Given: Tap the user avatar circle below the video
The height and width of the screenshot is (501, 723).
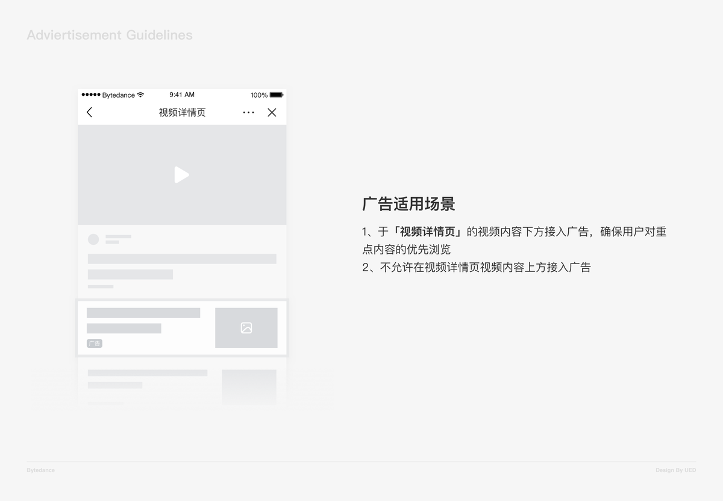Looking at the screenshot, I should pyautogui.click(x=93, y=239).
